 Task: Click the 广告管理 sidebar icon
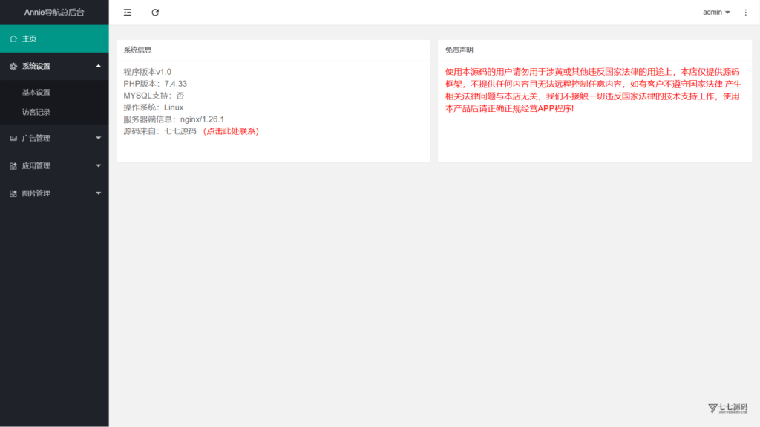pyautogui.click(x=13, y=139)
